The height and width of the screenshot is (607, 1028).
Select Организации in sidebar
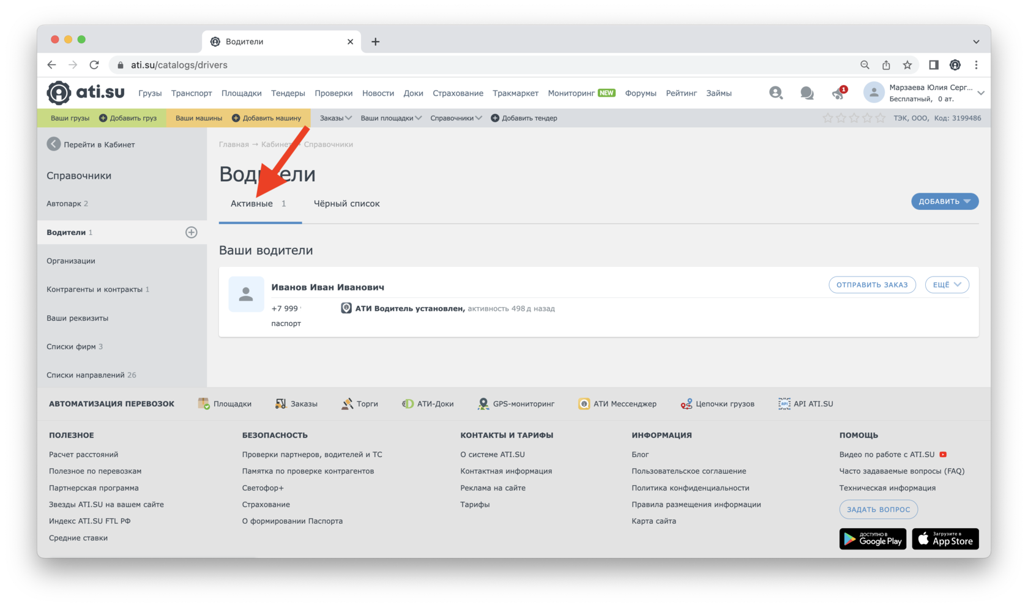tap(122, 261)
